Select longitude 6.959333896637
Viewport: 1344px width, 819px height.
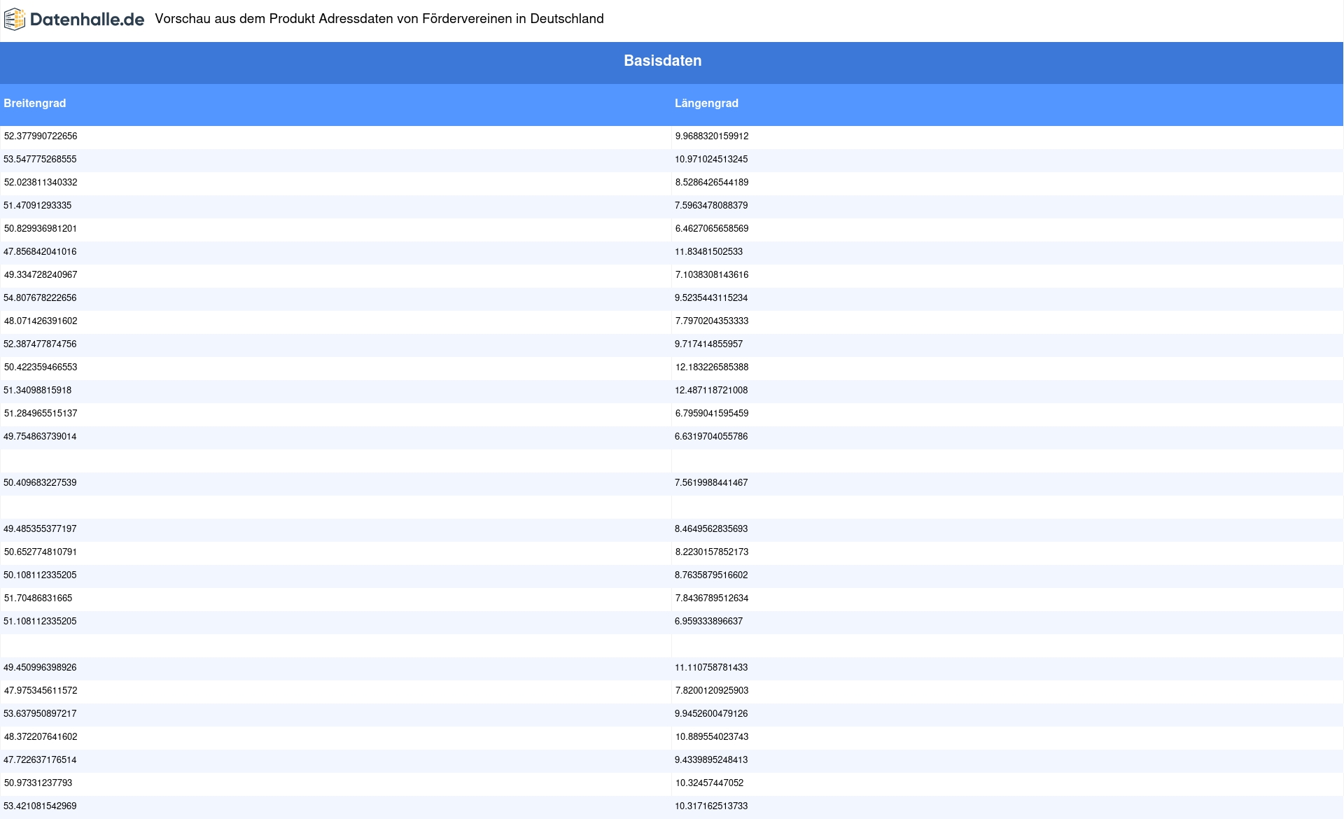[x=708, y=622]
